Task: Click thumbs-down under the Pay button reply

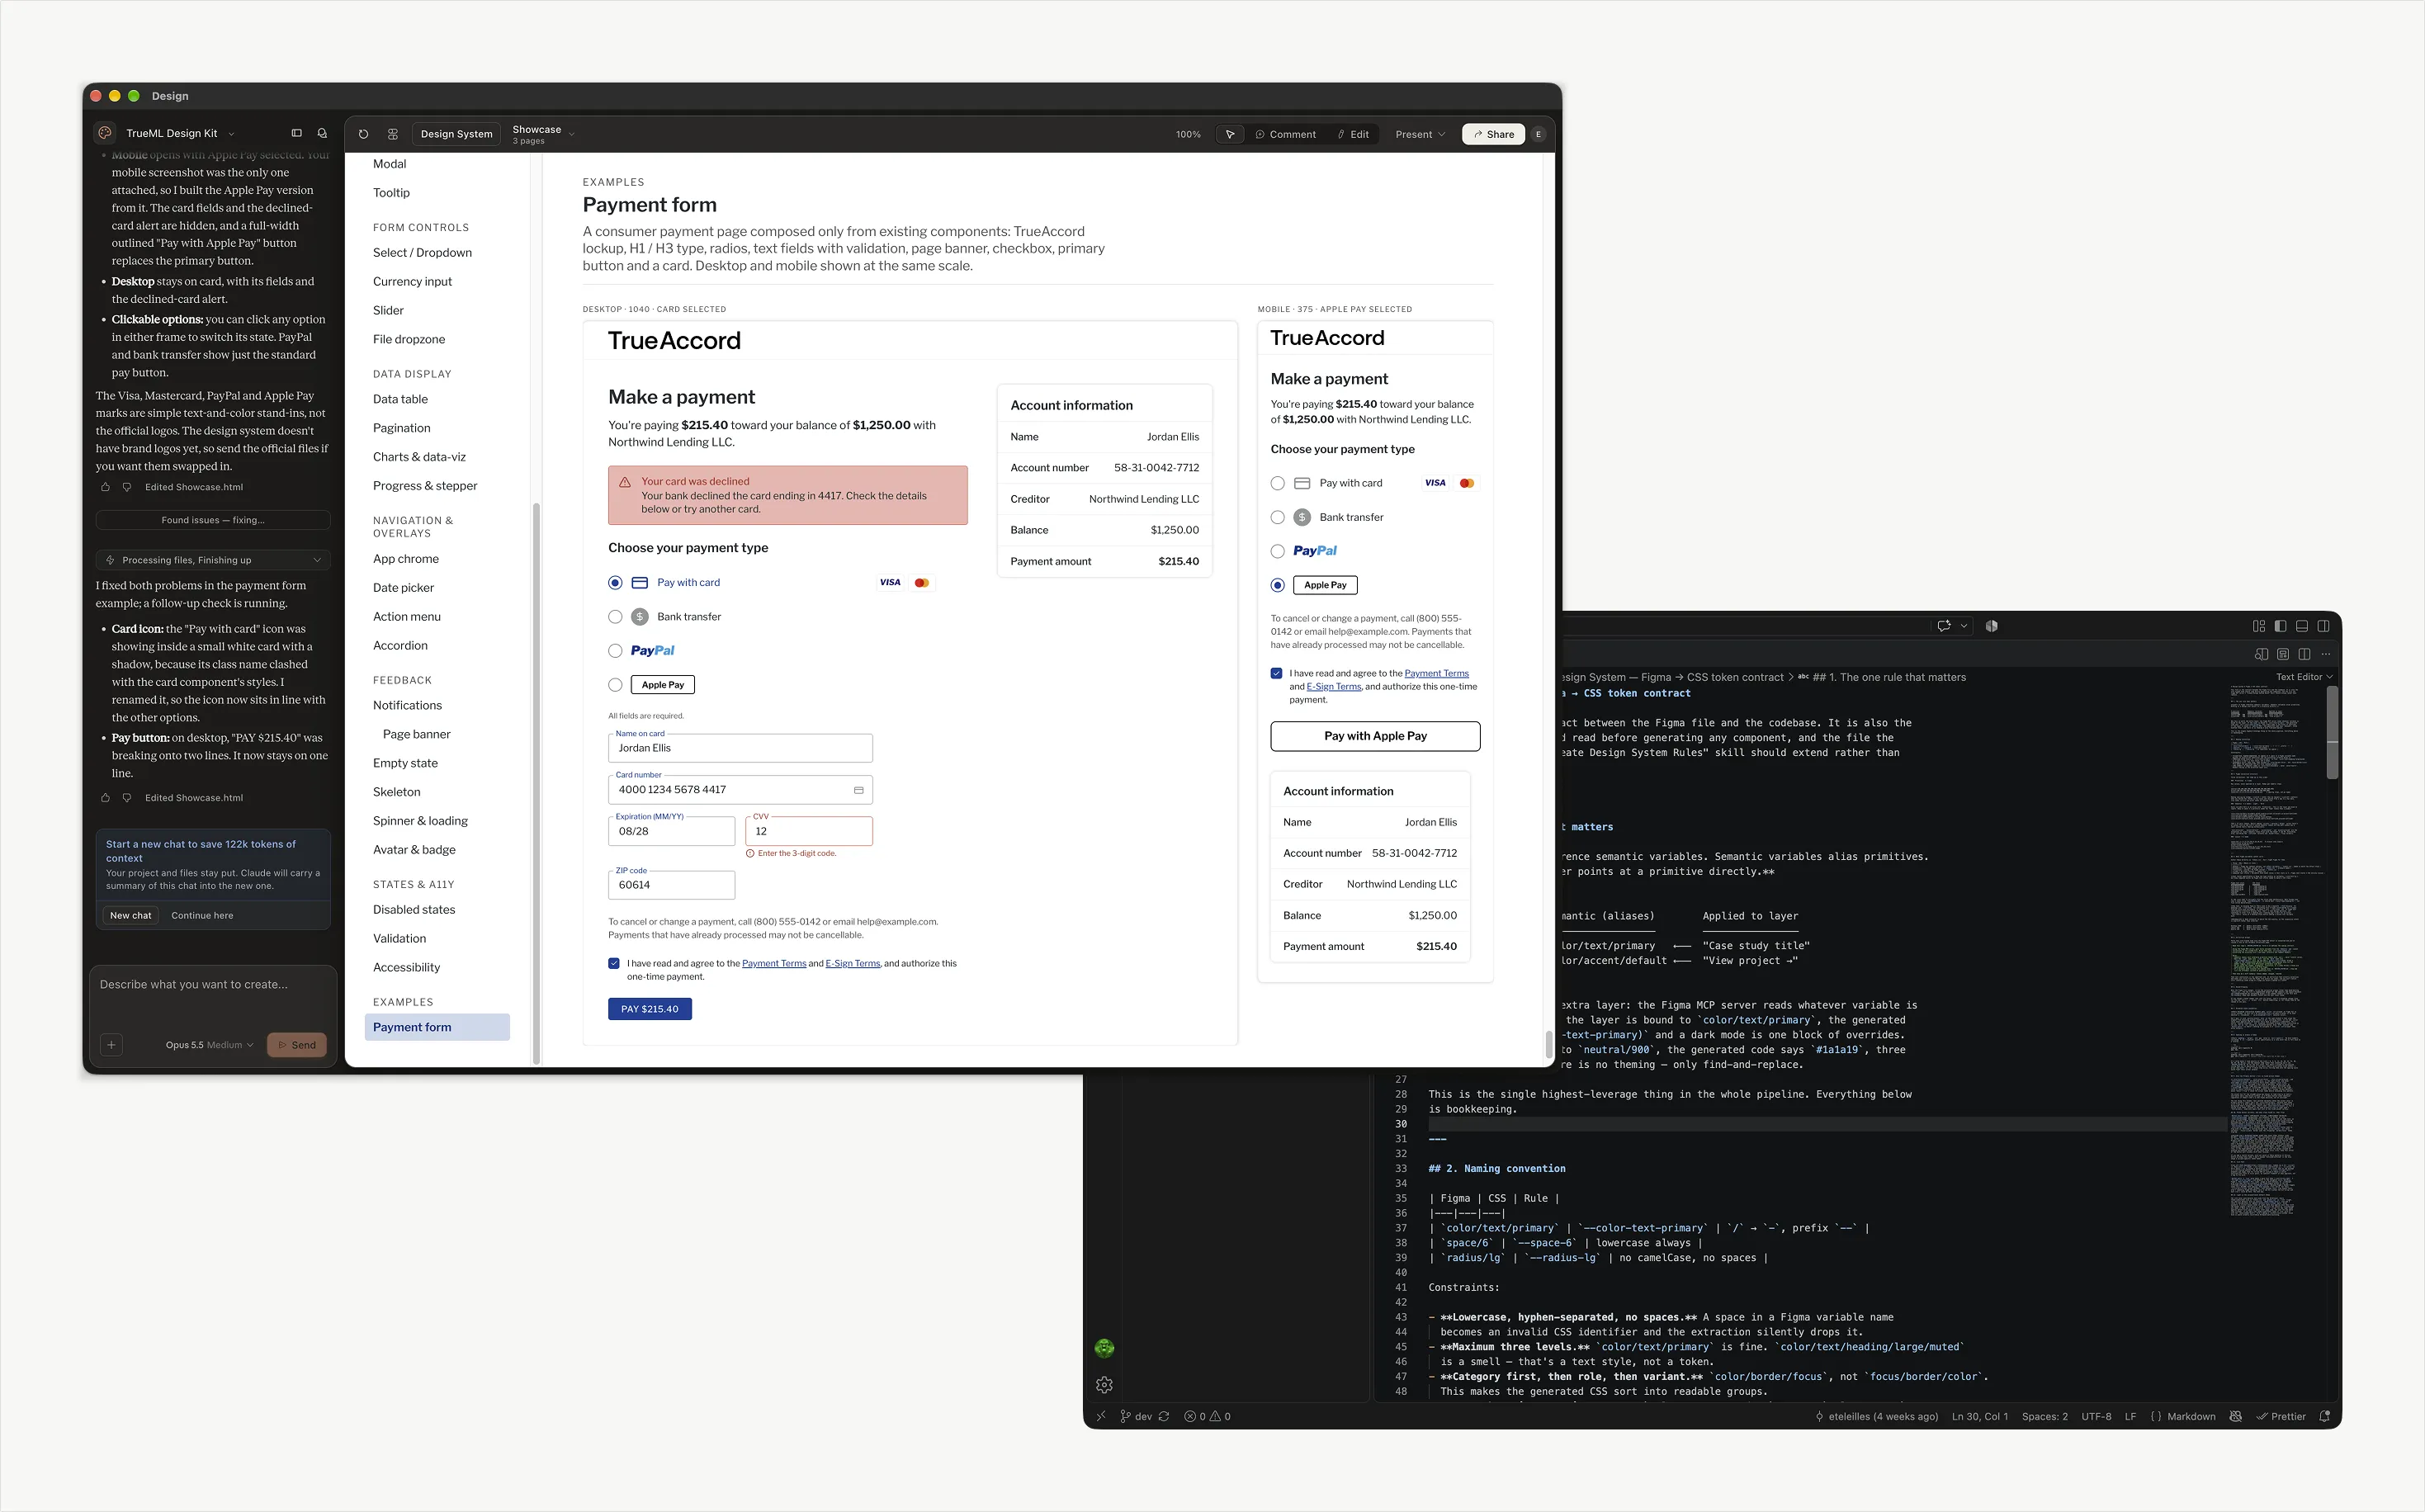Action: [127, 798]
